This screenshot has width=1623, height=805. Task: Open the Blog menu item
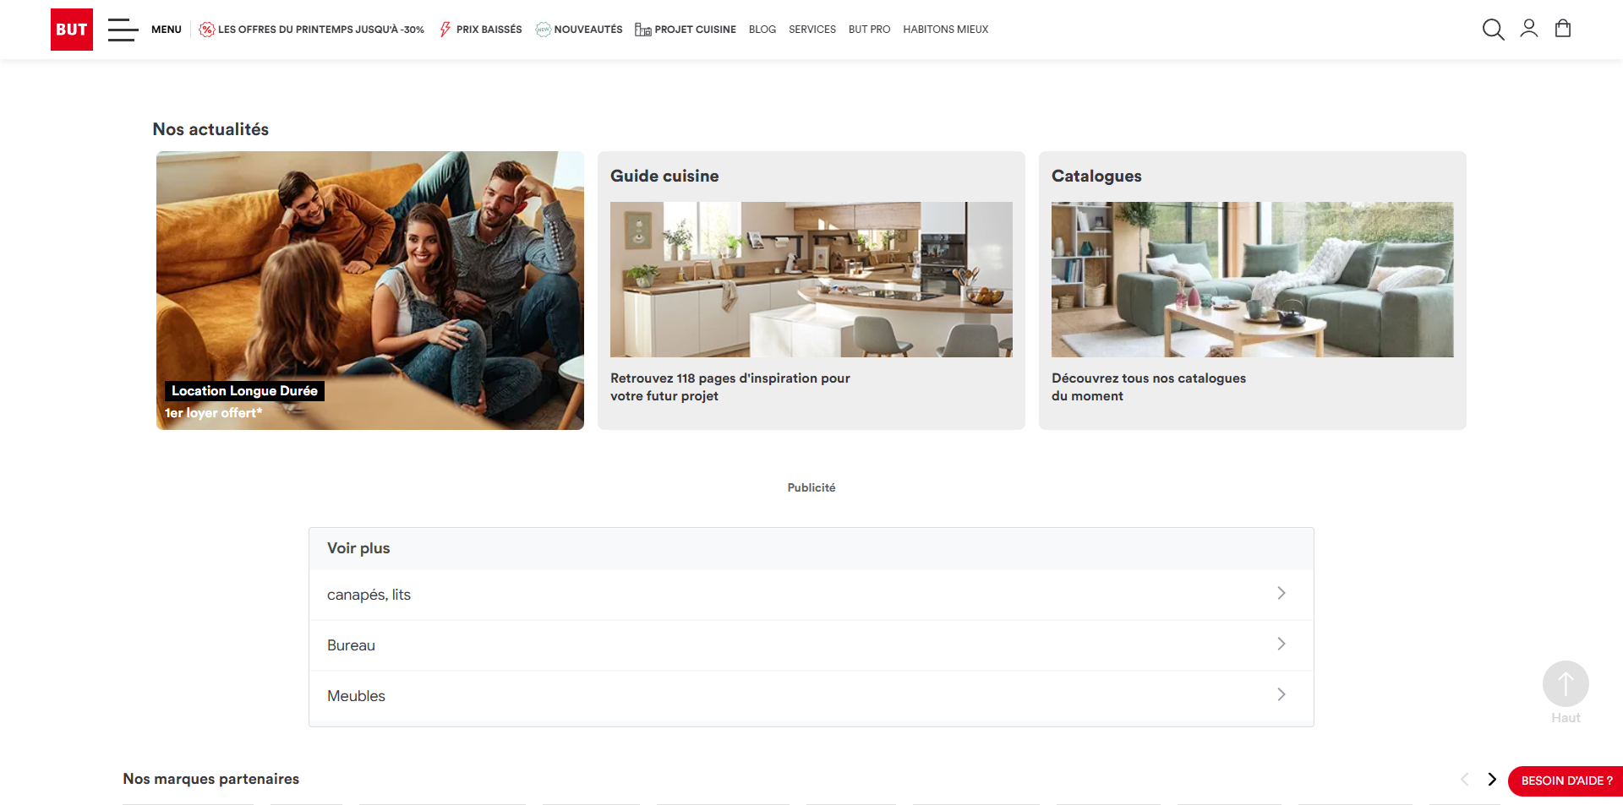coord(762,30)
